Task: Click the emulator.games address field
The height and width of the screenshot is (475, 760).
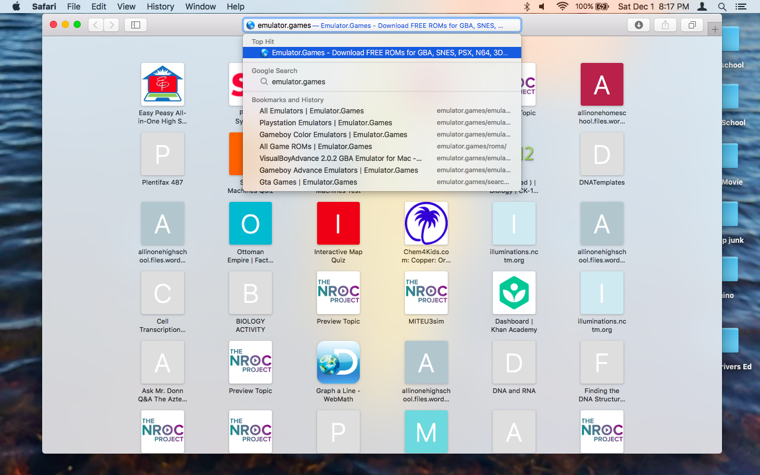Action: pos(382,25)
